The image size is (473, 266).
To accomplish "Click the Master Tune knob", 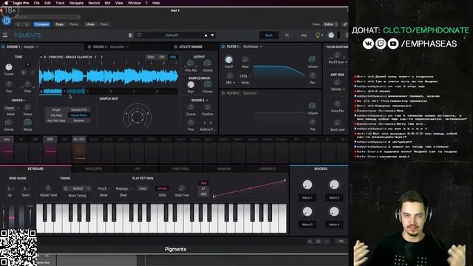I will coord(48,188).
